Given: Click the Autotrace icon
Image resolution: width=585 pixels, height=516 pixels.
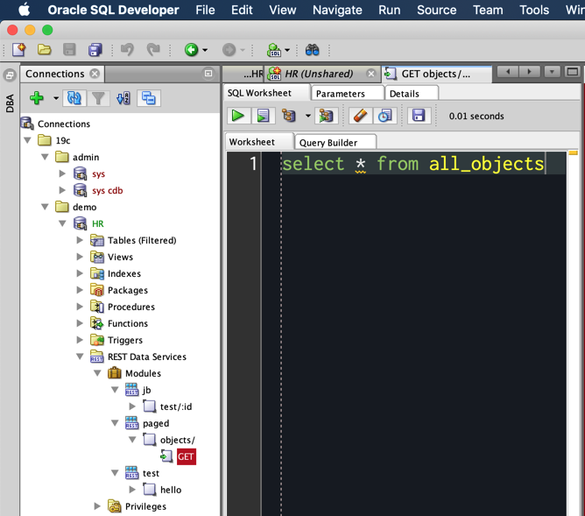Looking at the screenshot, I should click(x=326, y=116).
